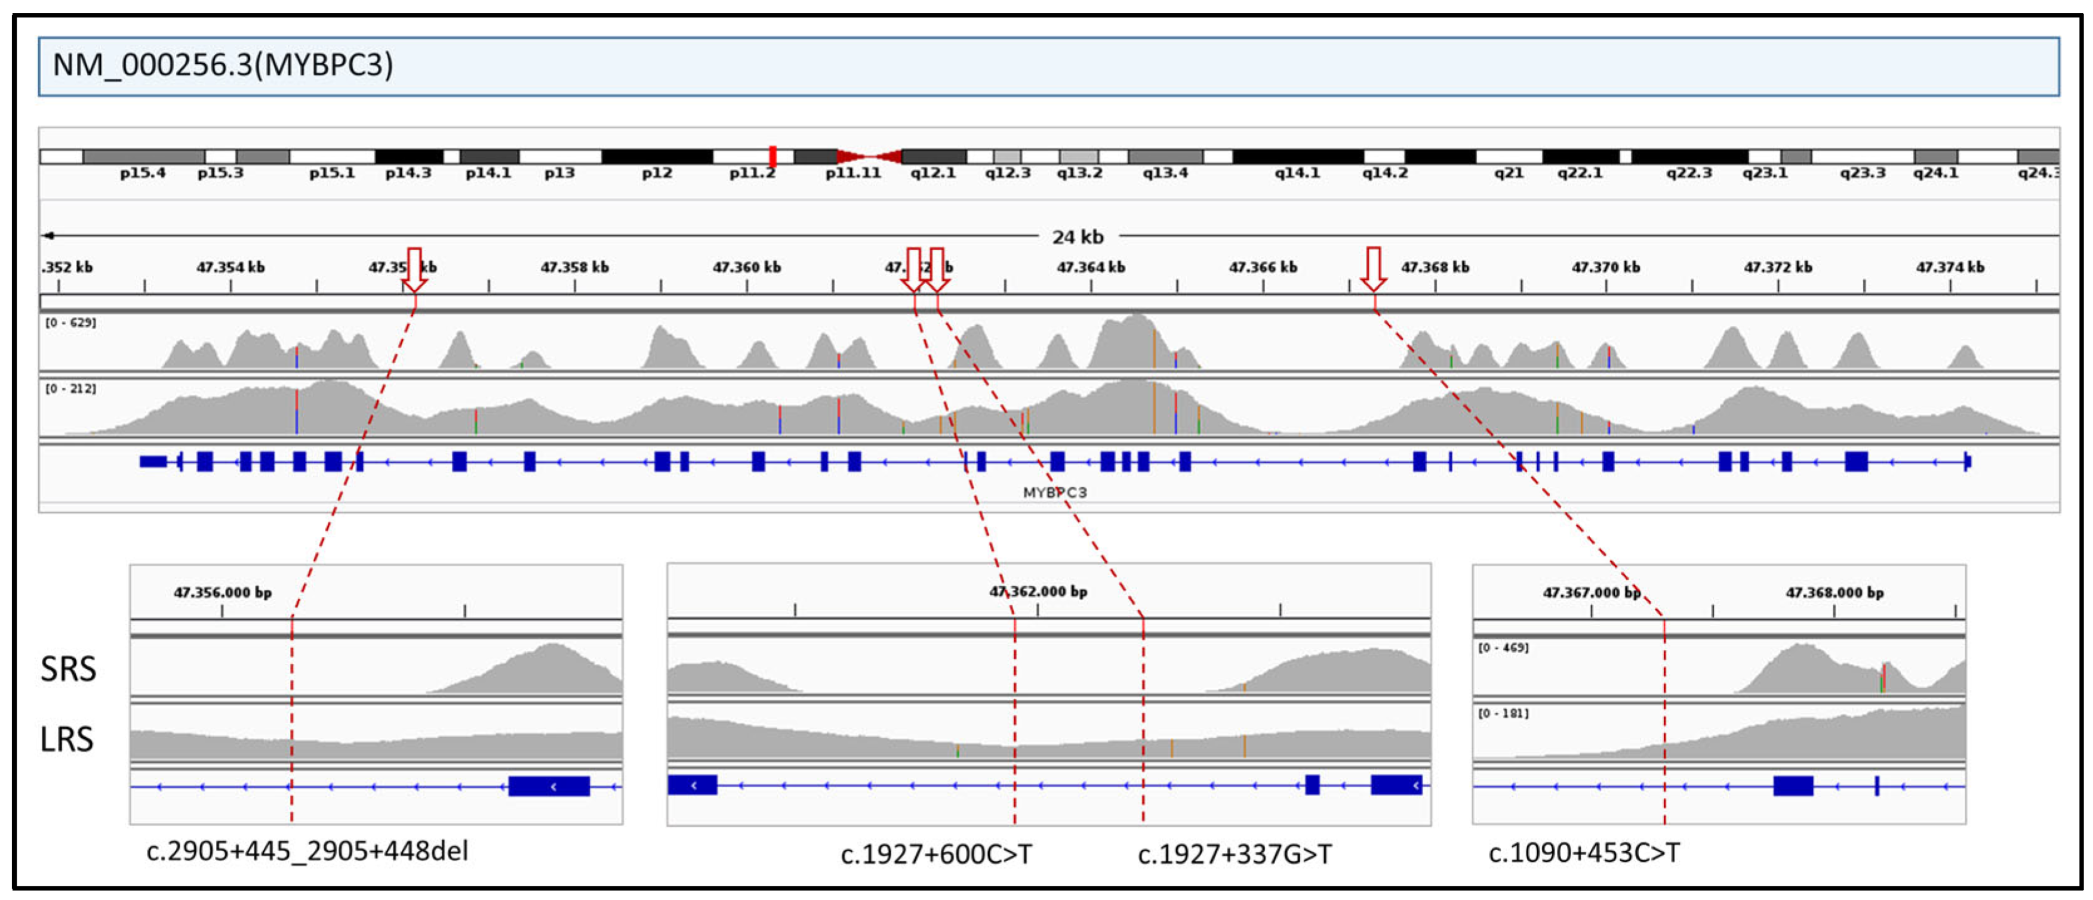Click the c.1927+337G>T variant label
This screenshot has width=2093, height=900.
[x=1234, y=855]
